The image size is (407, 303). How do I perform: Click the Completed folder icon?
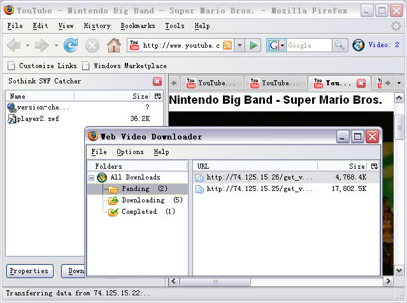pyautogui.click(x=113, y=212)
